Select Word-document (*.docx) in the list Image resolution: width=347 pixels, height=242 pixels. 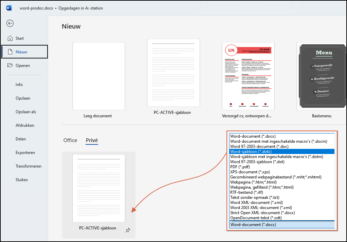282,136
